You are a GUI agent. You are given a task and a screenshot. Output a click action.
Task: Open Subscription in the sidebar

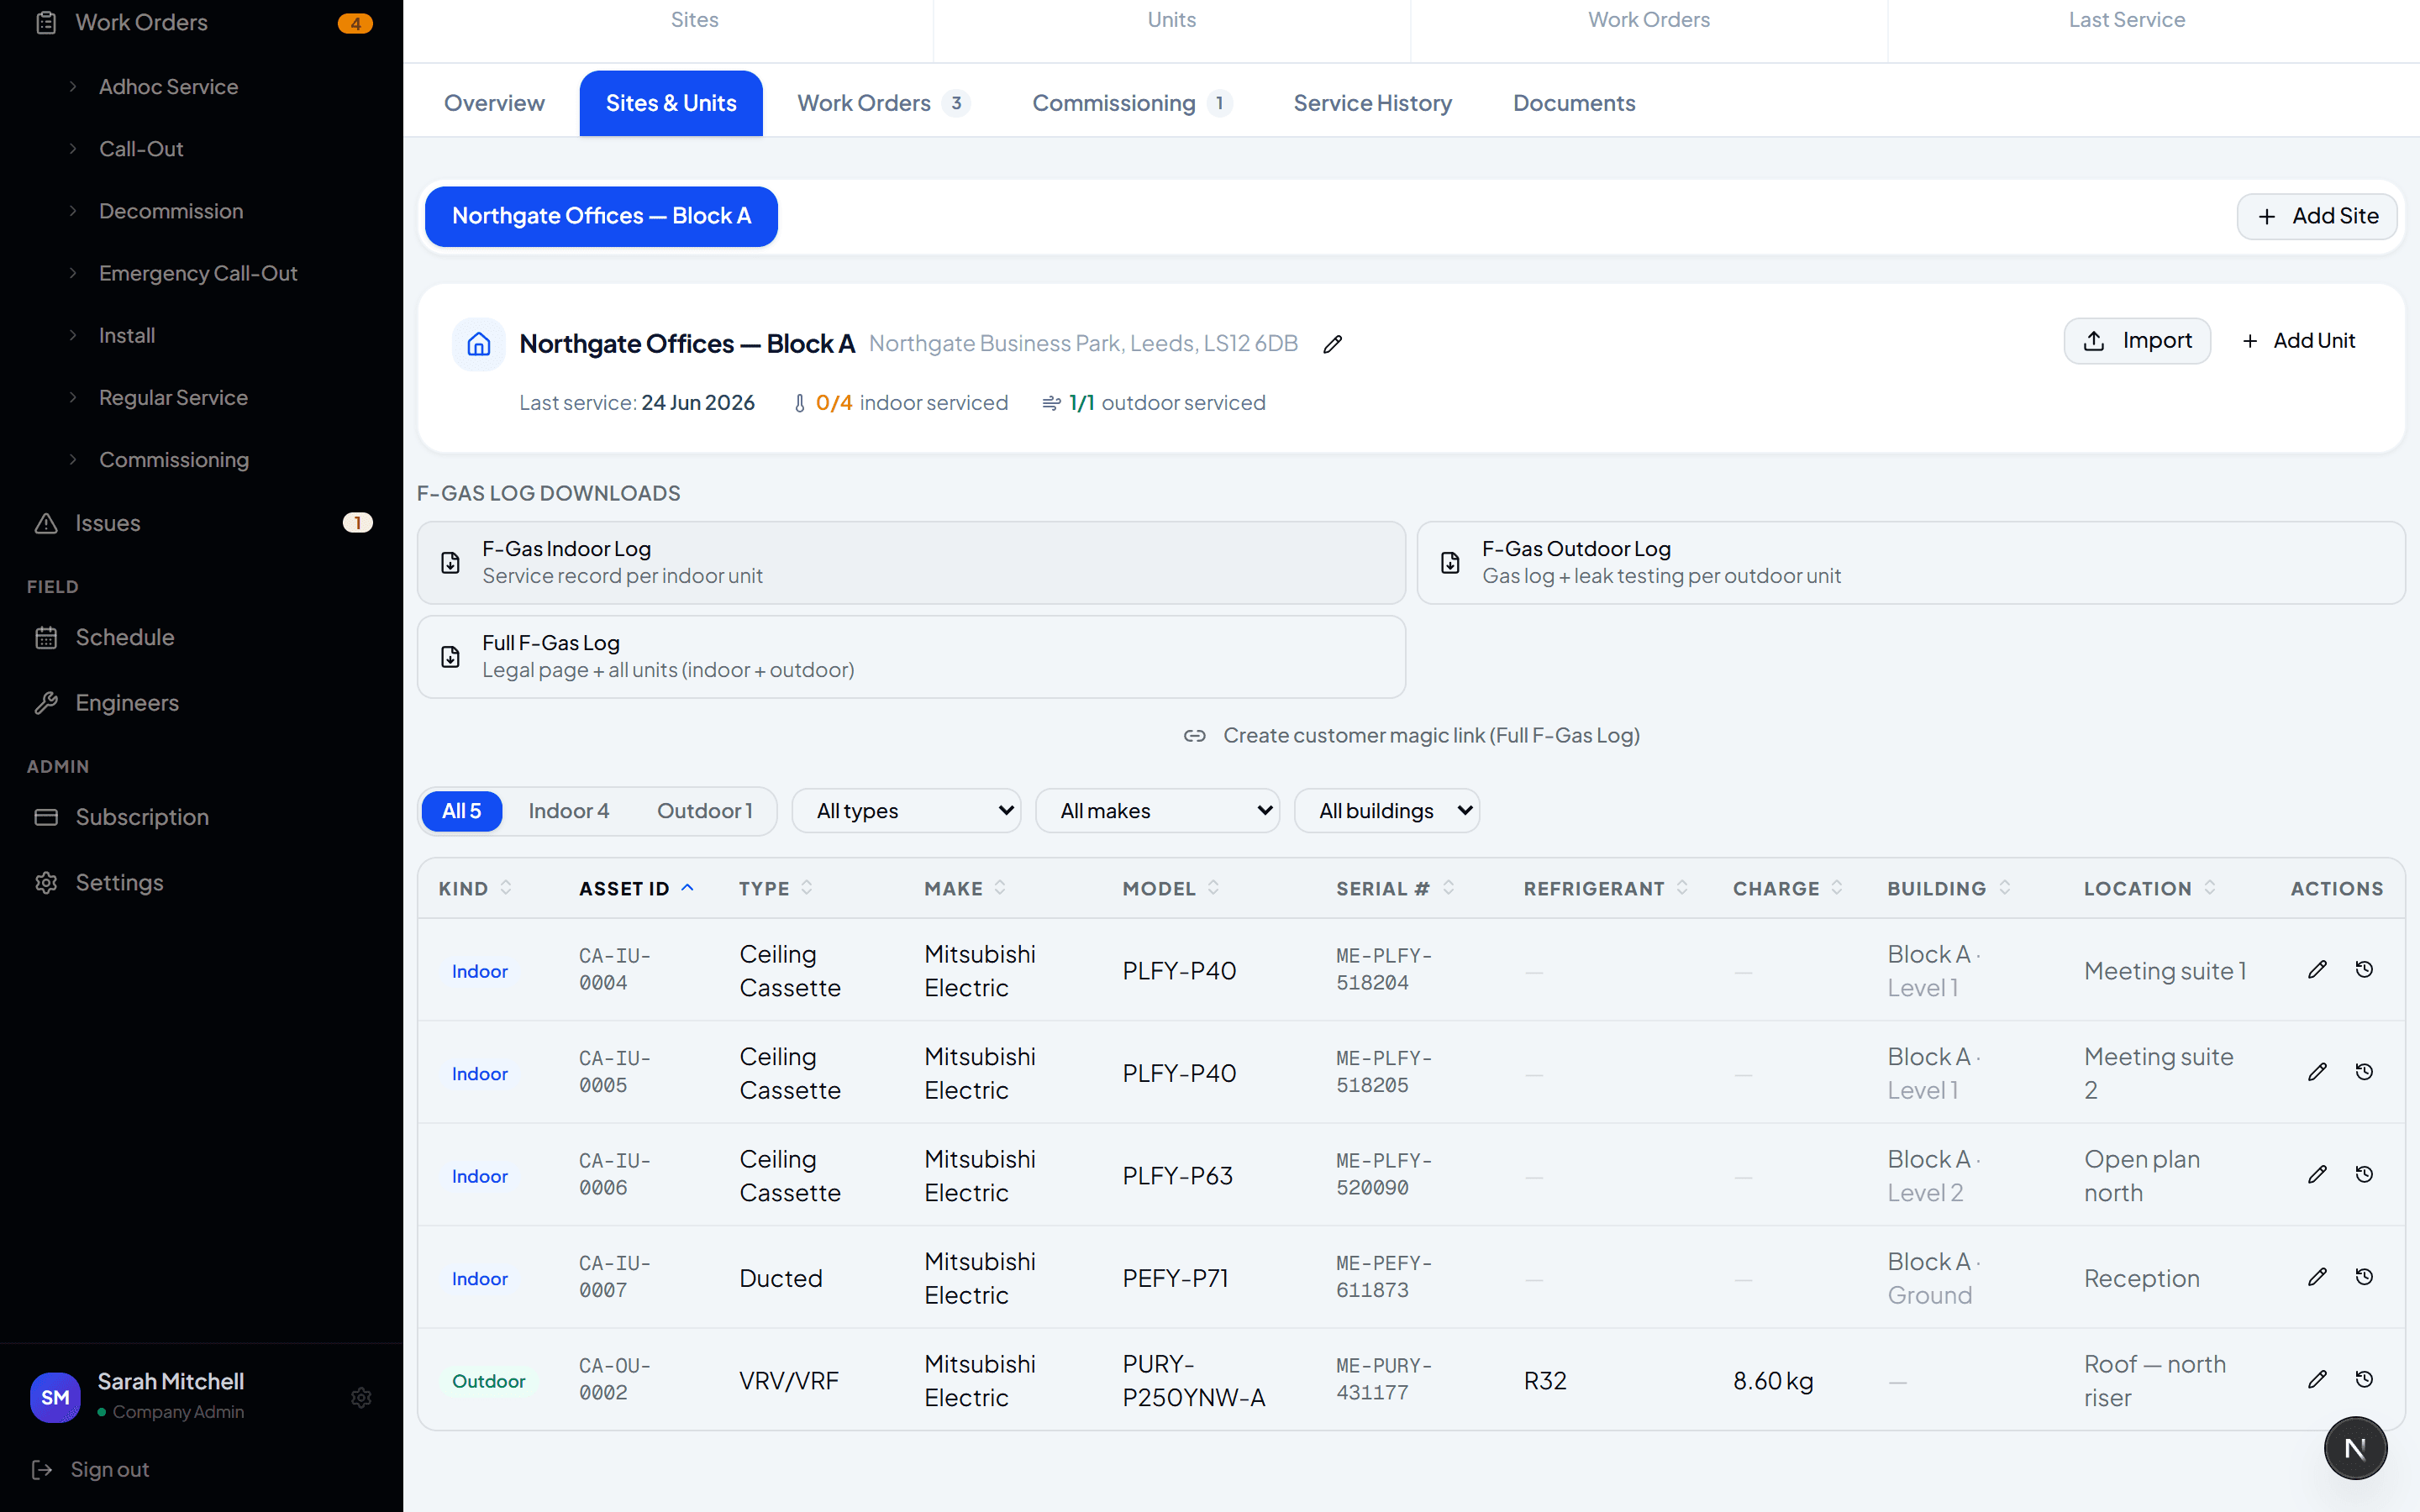200,817
